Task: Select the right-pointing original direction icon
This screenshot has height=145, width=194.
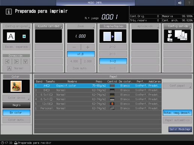Action: click(x=16, y=61)
